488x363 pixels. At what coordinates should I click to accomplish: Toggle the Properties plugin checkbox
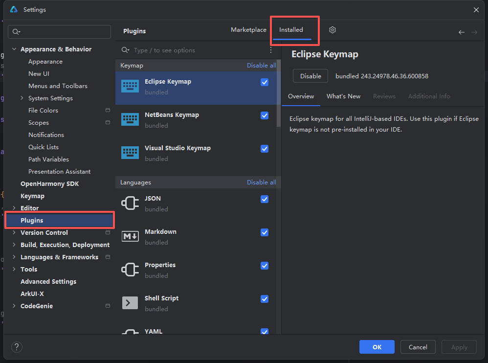pyautogui.click(x=265, y=266)
